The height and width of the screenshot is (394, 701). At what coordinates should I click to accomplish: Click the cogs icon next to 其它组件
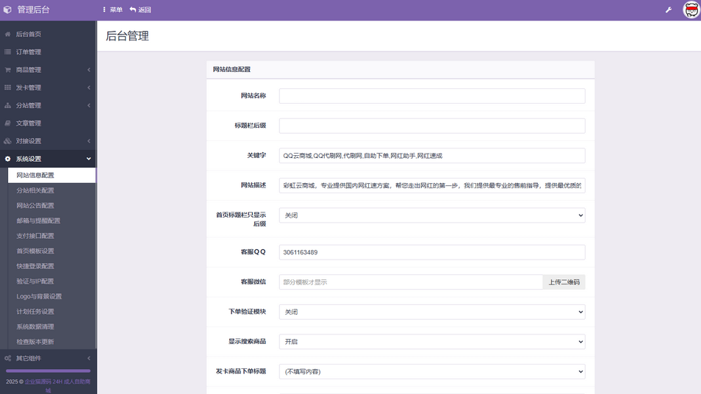tap(7, 358)
